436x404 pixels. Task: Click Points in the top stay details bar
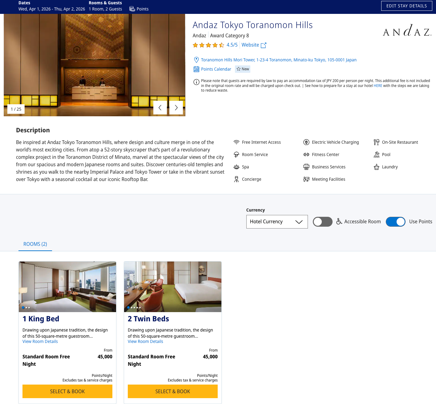tap(139, 9)
